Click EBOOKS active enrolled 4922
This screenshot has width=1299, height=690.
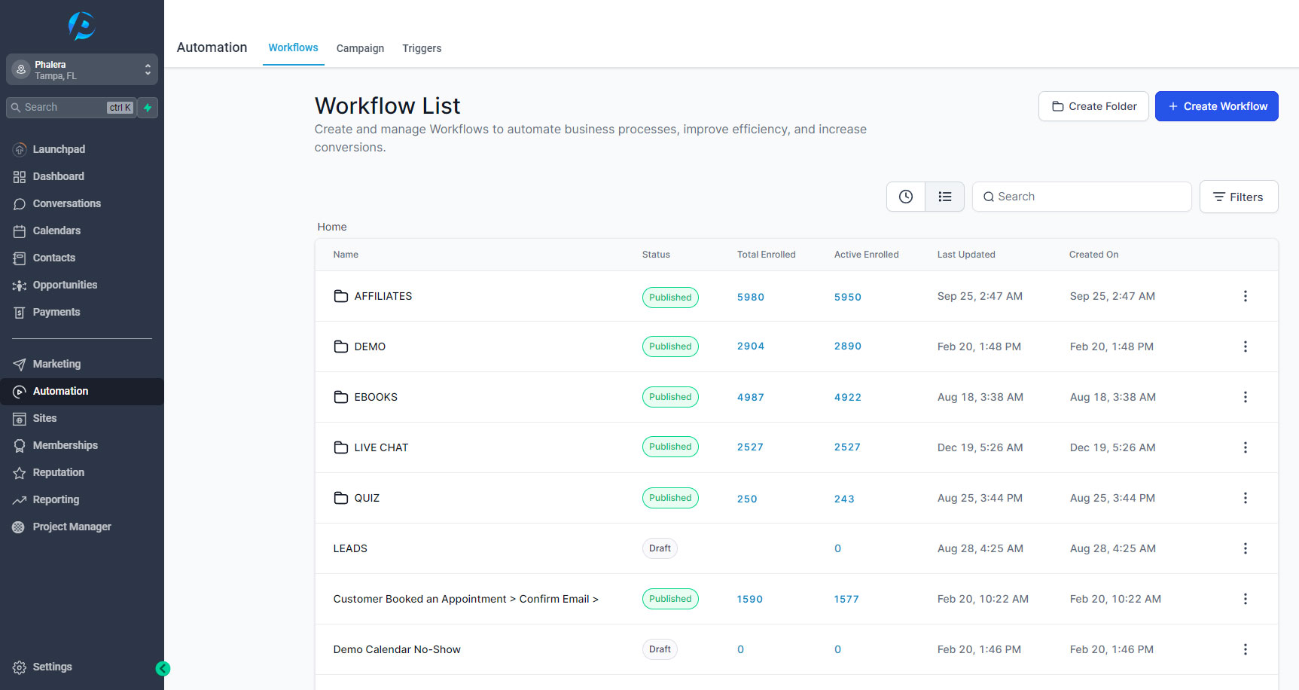click(x=848, y=397)
